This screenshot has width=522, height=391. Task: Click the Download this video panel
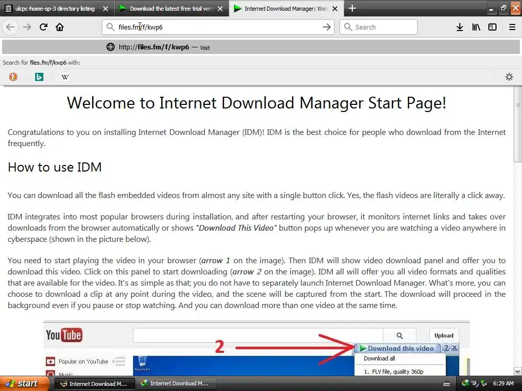coord(398,348)
